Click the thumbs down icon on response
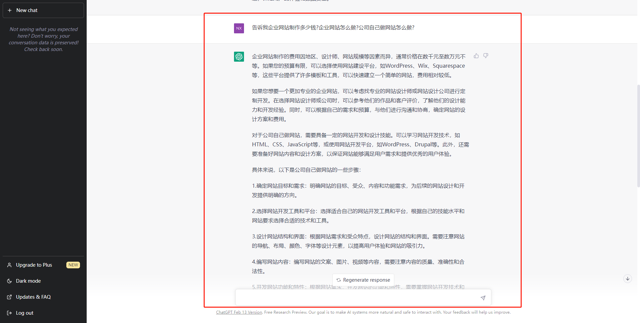The width and height of the screenshot is (640, 323). [486, 56]
